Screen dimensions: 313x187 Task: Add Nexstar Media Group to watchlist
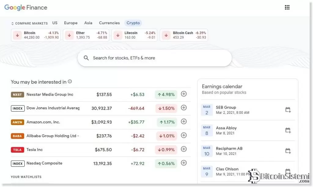click(184, 94)
